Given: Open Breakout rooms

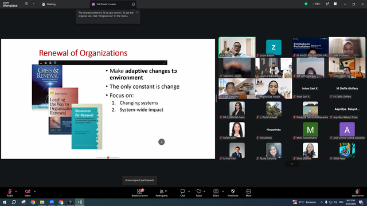Looking at the screenshot, I should pos(140,193).
